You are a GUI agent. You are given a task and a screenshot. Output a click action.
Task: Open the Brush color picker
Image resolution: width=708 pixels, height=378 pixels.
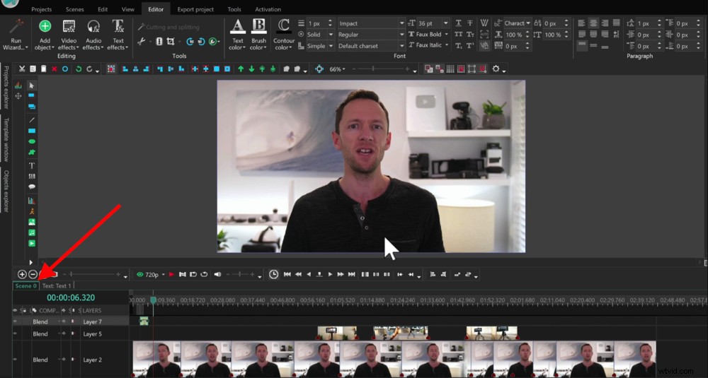click(258, 35)
